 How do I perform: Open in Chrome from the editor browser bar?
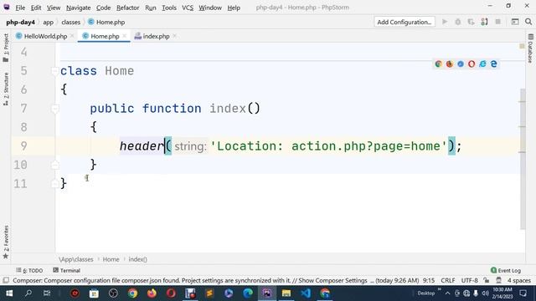click(438, 64)
